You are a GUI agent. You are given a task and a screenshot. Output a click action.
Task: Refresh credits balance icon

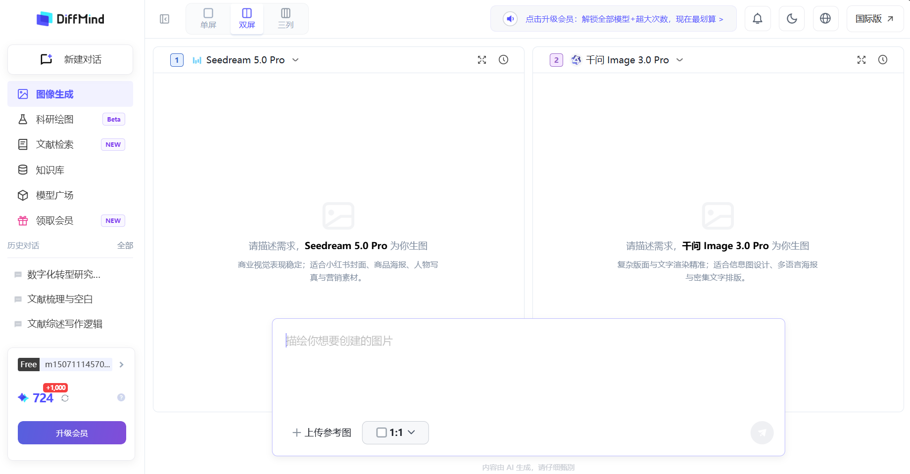(65, 398)
